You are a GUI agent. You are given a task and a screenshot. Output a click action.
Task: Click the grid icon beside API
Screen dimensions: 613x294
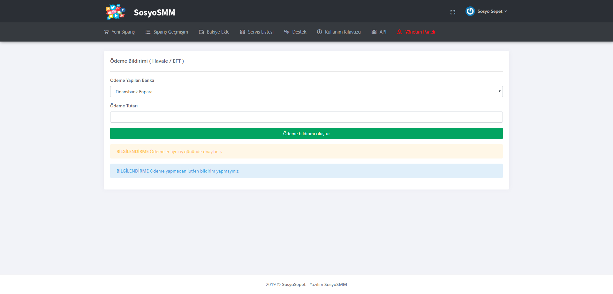[x=374, y=32]
